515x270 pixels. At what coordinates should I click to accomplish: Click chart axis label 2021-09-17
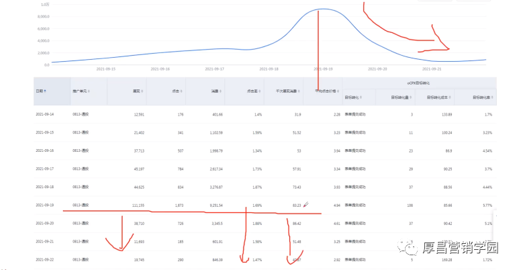214,69
